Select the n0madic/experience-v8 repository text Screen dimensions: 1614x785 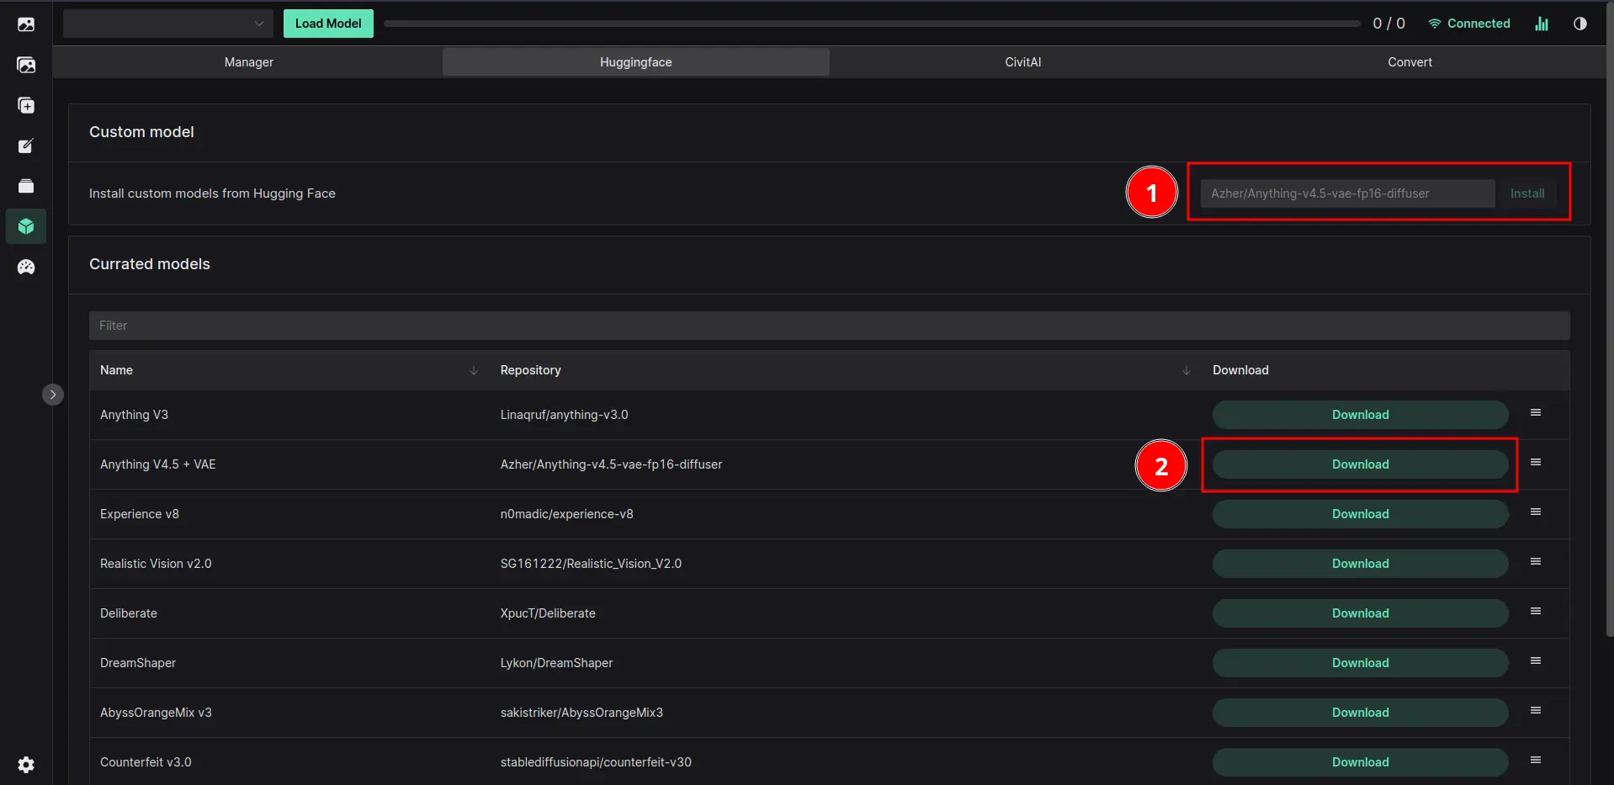(566, 514)
